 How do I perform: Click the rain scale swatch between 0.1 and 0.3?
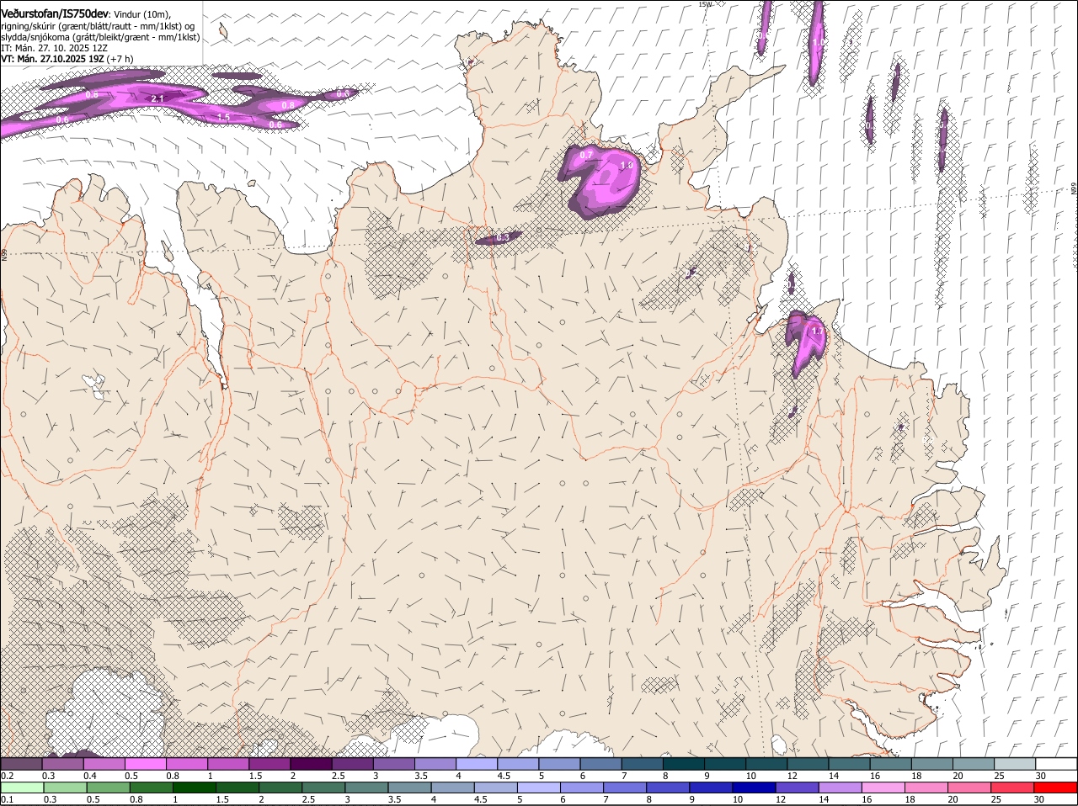(21, 787)
